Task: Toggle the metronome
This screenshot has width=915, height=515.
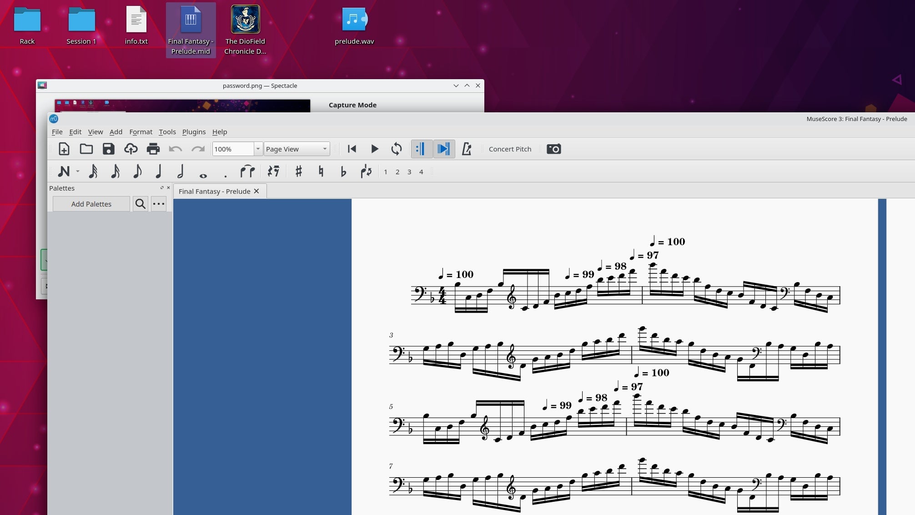Action: 467,149
